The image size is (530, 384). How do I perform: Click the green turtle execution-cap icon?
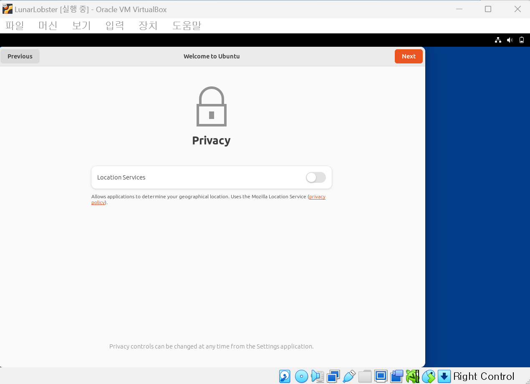point(412,376)
